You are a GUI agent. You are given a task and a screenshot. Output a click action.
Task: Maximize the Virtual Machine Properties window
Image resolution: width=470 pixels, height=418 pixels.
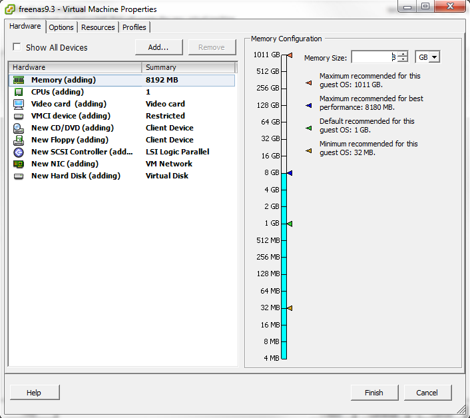coord(425,6)
